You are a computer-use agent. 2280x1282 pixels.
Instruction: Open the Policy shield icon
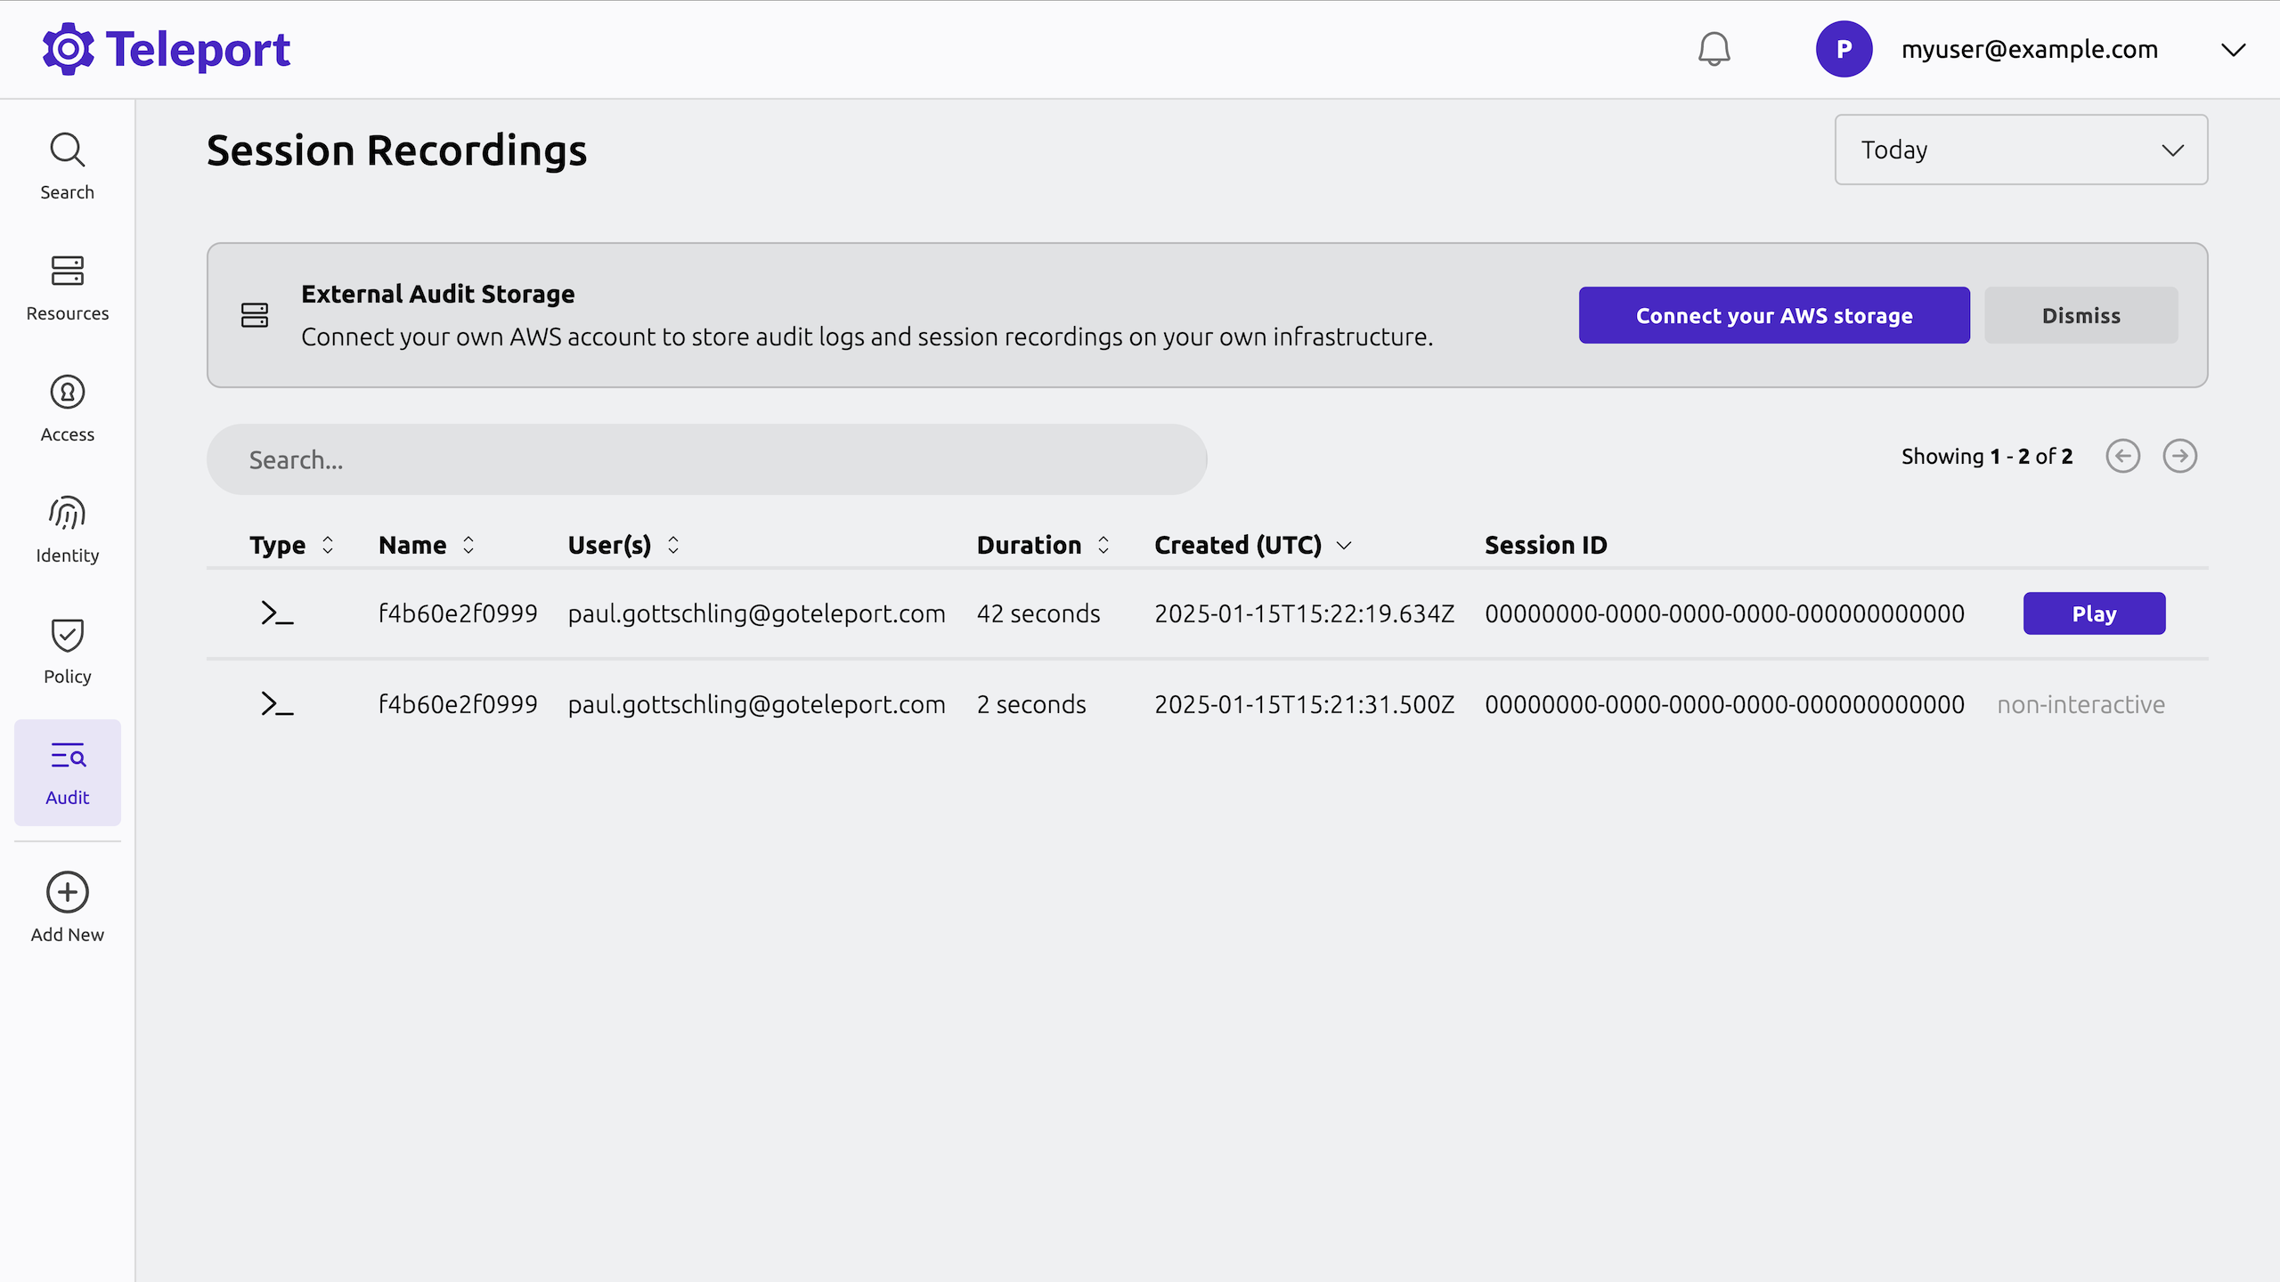pos(67,650)
